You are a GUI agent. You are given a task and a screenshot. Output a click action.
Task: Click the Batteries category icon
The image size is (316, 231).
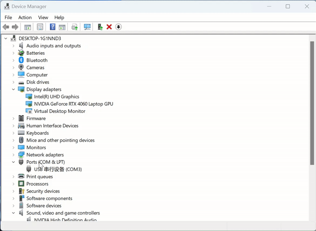(21, 53)
